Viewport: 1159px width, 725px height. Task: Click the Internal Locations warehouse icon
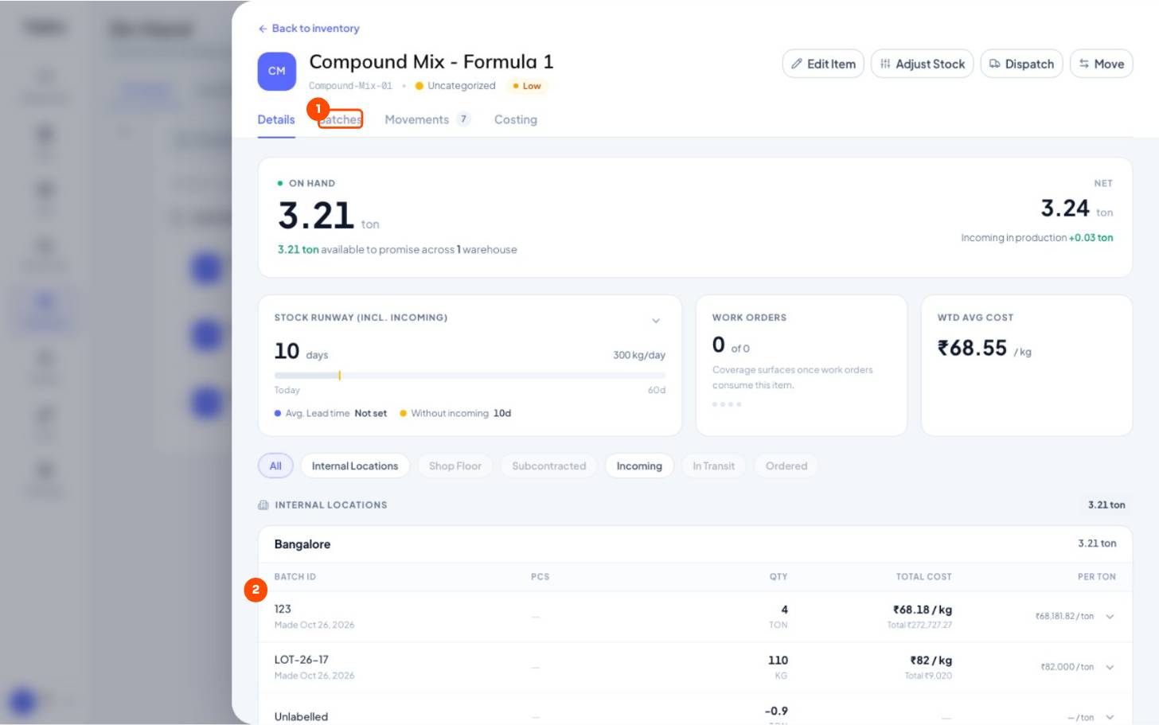pyautogui.click(x=263, y=505)
